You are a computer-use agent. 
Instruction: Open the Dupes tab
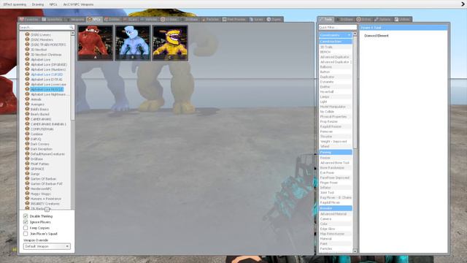[274, 20]
